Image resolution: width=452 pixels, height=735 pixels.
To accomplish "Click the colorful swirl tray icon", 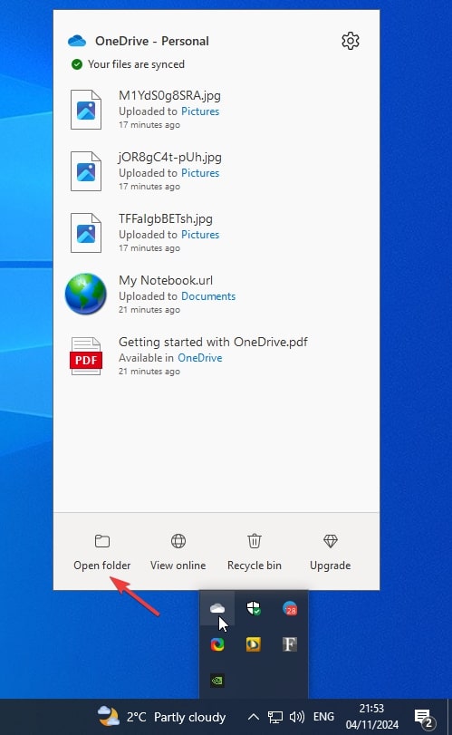I will [217, 644].
